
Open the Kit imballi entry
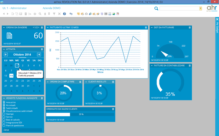11,105
